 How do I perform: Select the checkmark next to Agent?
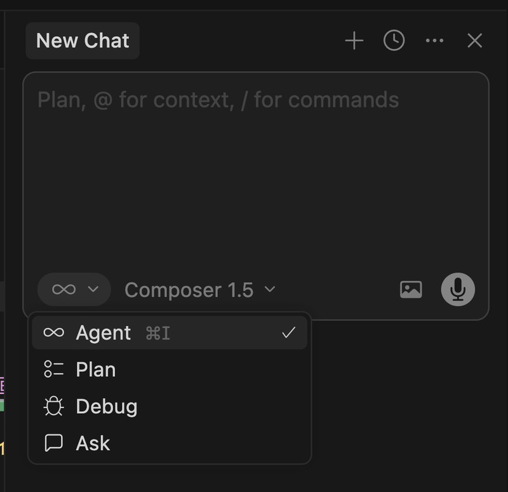pyautogui.click(x=290, y=331)
